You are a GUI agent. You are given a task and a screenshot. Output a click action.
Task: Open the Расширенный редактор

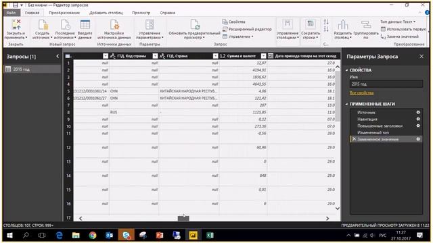pyautogui.click(x=247, y=29)
